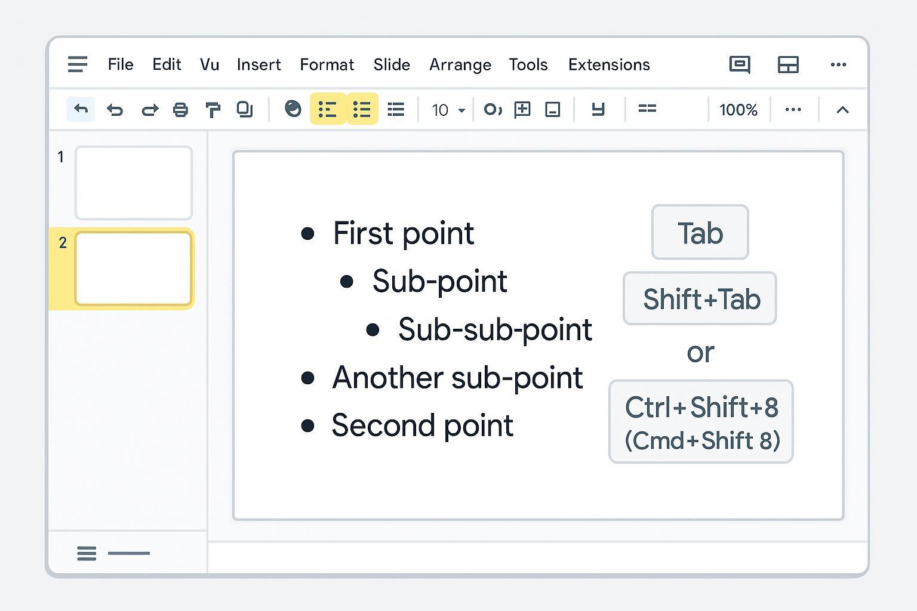Click the dark circle theme icon
The image size is (917, 611).
click(x=293, y=109)
